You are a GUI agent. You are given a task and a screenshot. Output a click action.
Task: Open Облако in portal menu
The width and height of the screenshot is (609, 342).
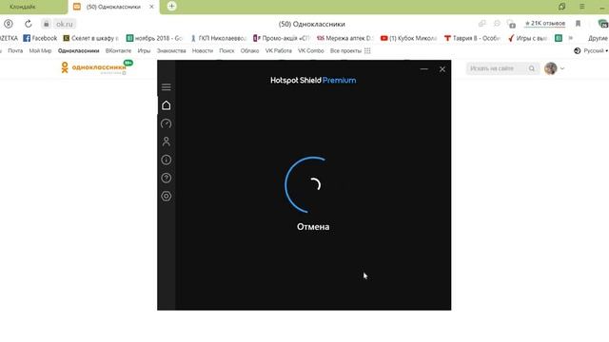coord(249,50)
